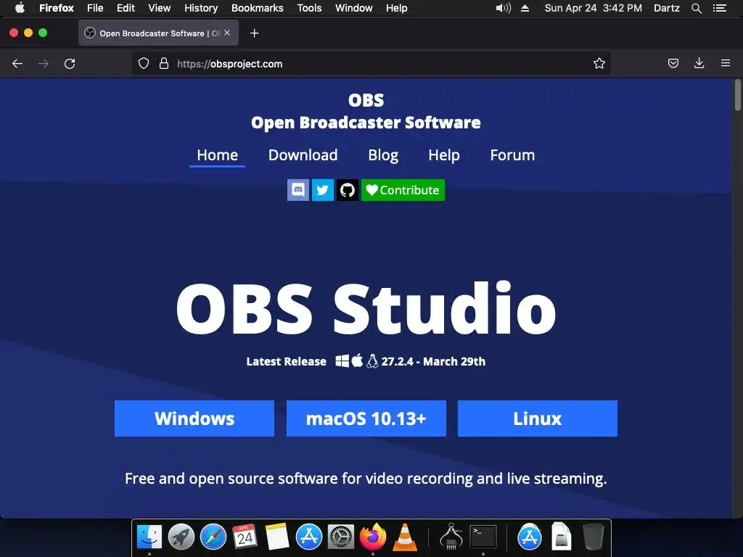
Task: Click the page vertical scrollbar thumb
Action: [738, 95]
